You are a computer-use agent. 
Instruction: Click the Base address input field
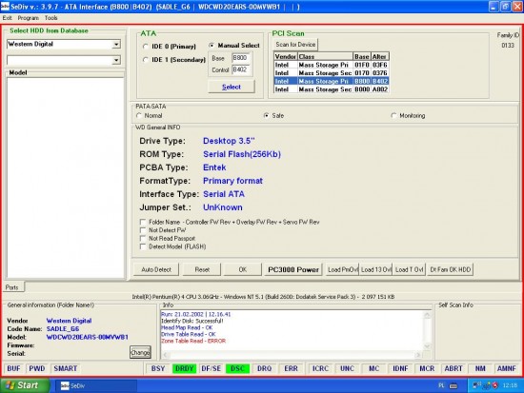point(240,58)
